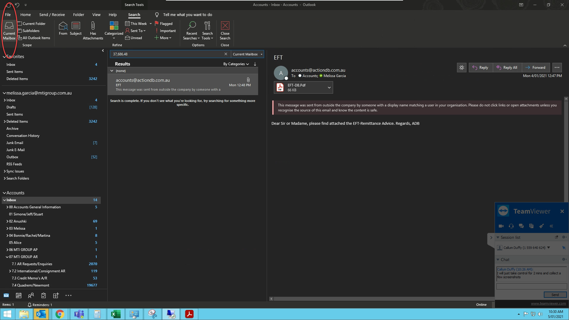This screenshot has width=569, height=320.
Task: Open the By Categories sort dropdown
Action: click(x=236, y=64)
